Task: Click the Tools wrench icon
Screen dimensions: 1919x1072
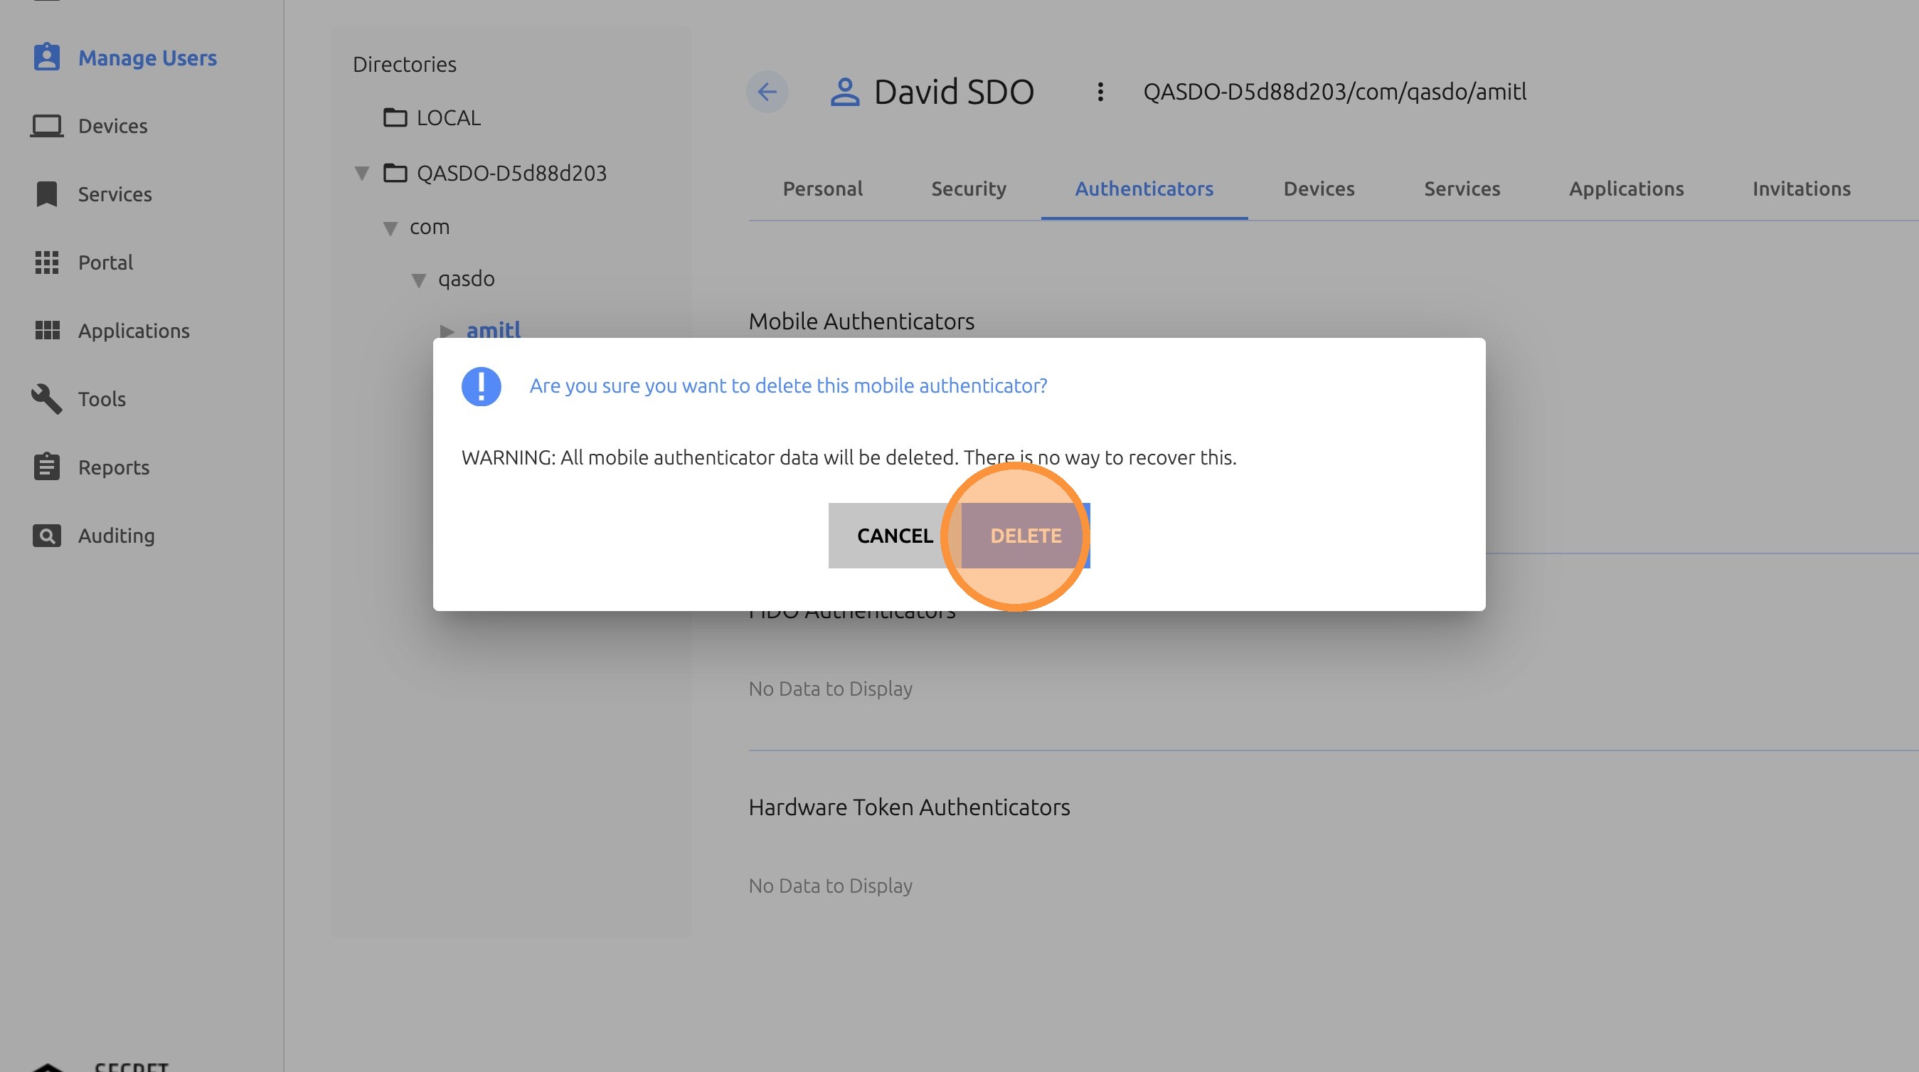Action: tap(46, 399)
